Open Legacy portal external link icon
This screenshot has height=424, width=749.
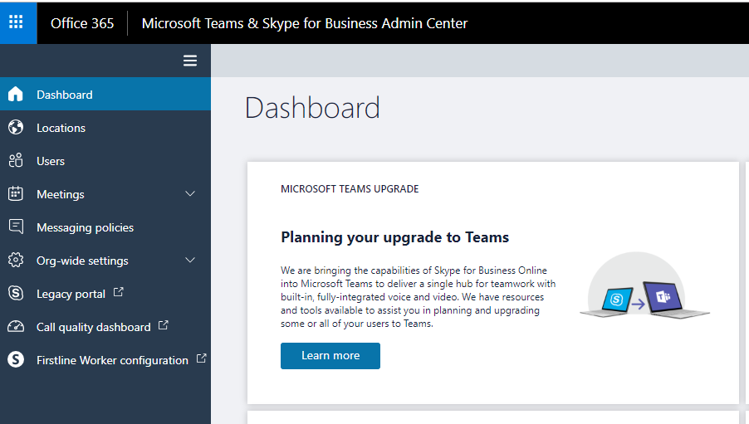point(118,293)
